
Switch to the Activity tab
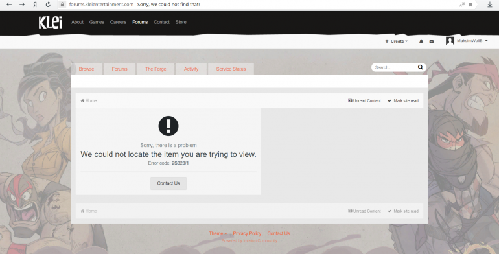coord(191,69)
